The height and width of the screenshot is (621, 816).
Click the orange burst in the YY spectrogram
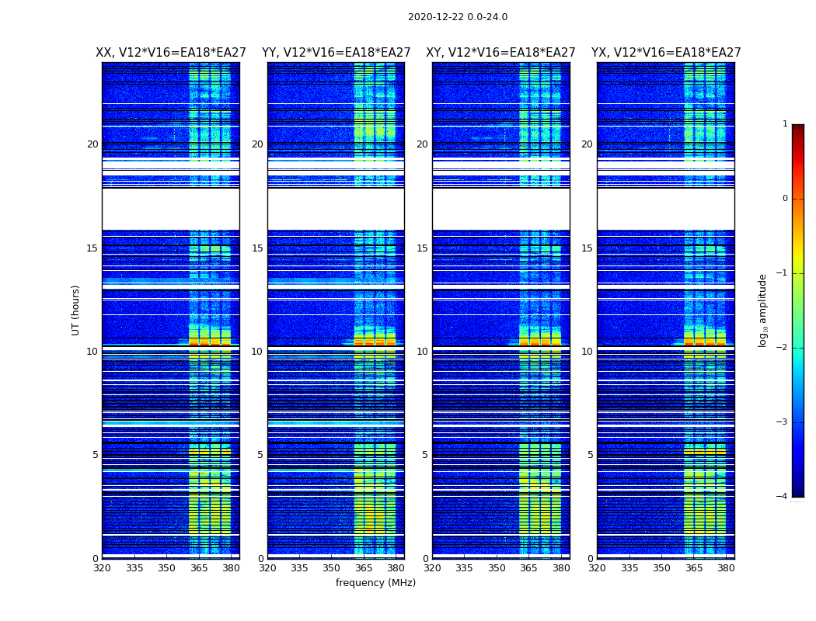[375, 342]
